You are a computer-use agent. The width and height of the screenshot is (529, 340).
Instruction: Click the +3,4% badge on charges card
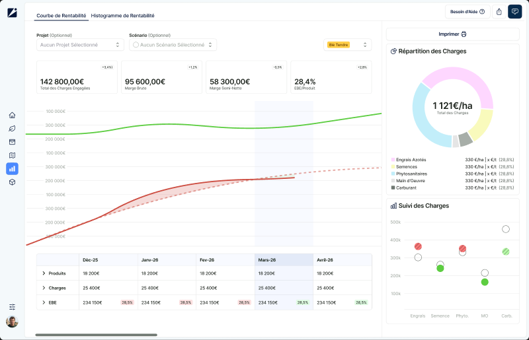pos(107,67)
